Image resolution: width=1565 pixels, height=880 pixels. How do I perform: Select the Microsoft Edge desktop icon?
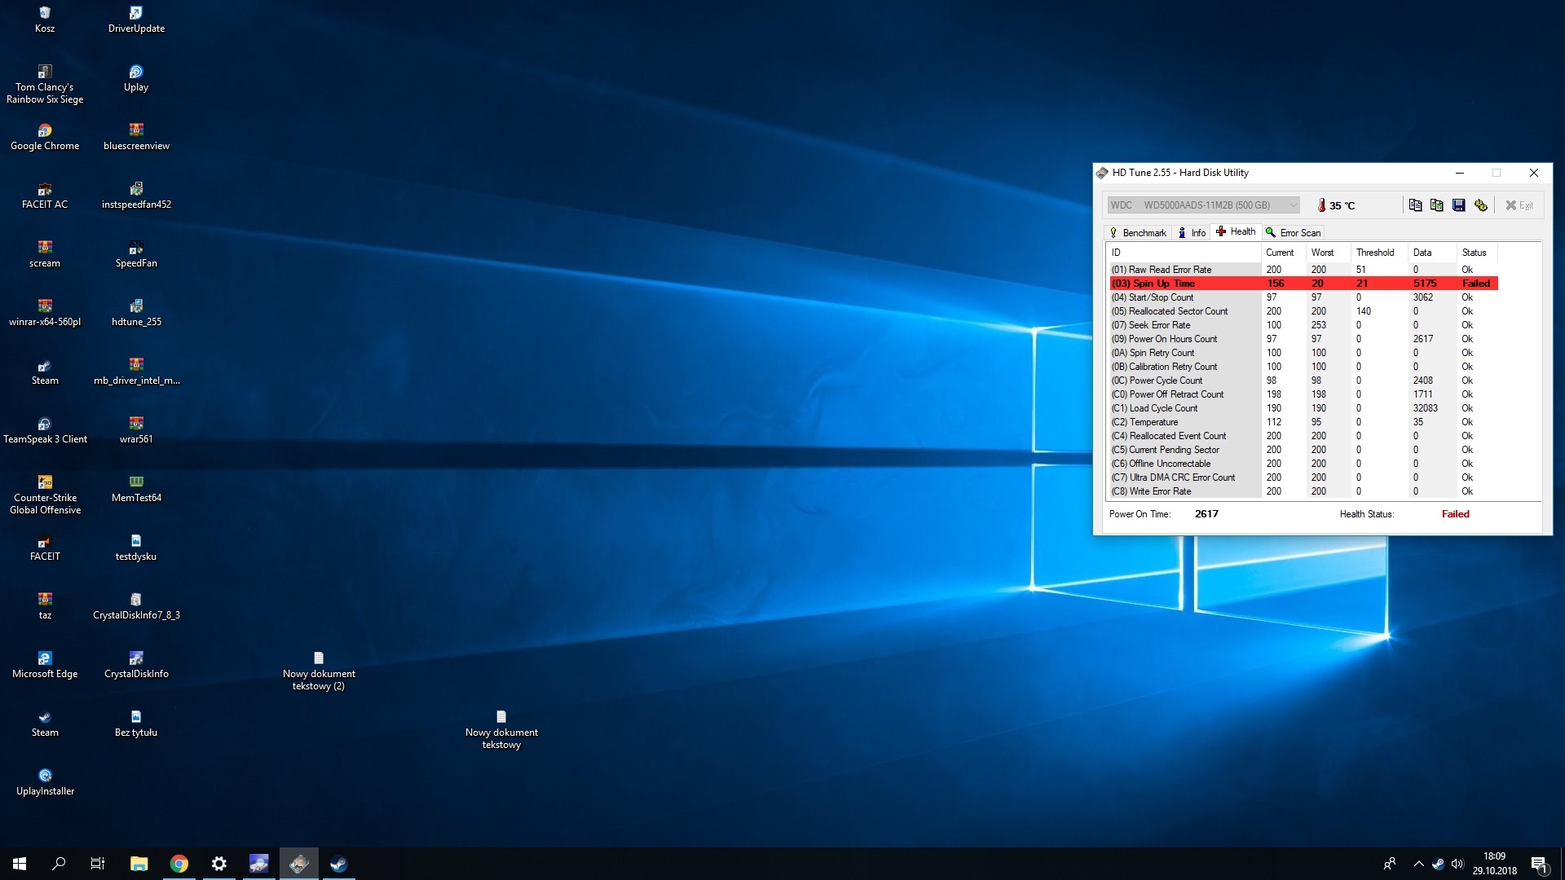click(x=45, y=666)
